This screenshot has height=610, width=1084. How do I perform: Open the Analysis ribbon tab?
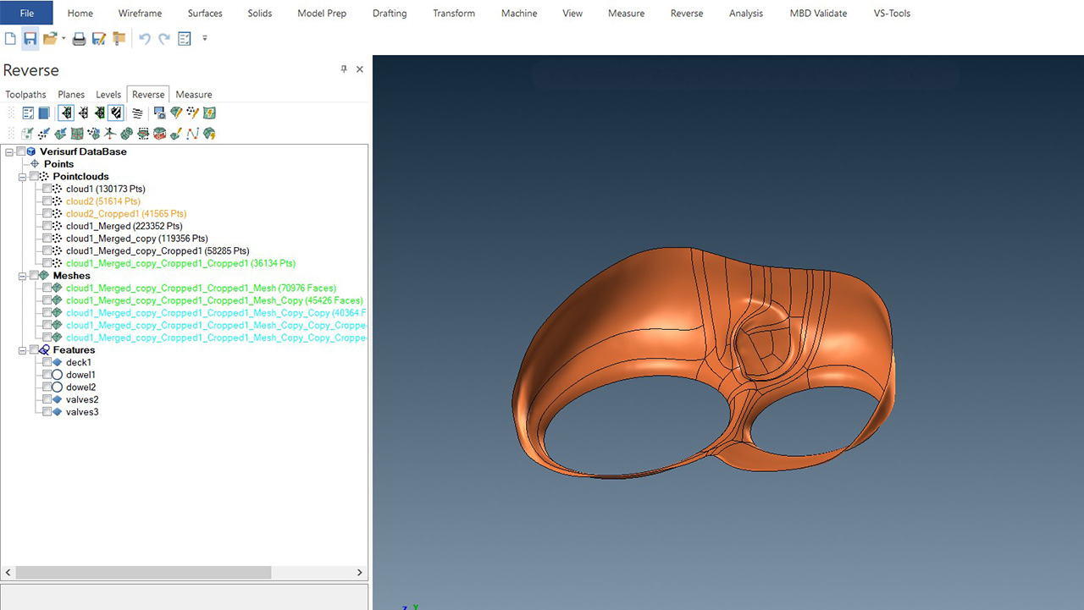[746, 14]
